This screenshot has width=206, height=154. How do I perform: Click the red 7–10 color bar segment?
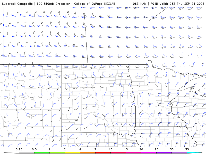(103, 153)
